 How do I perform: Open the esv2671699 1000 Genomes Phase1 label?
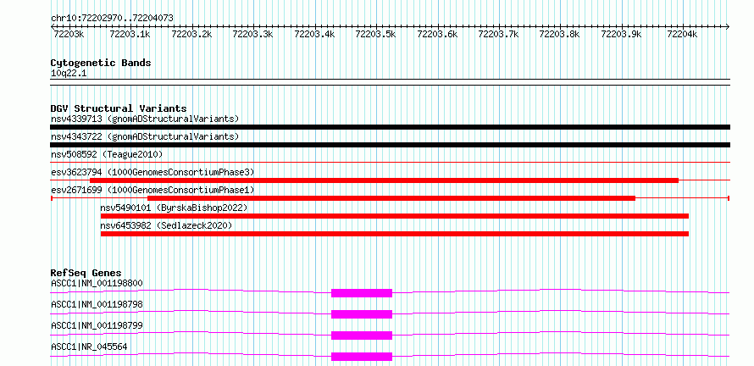point(152,190)
